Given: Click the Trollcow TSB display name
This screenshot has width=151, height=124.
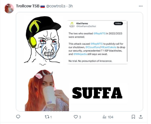Looking at the screenshot, I should (28, 6).
